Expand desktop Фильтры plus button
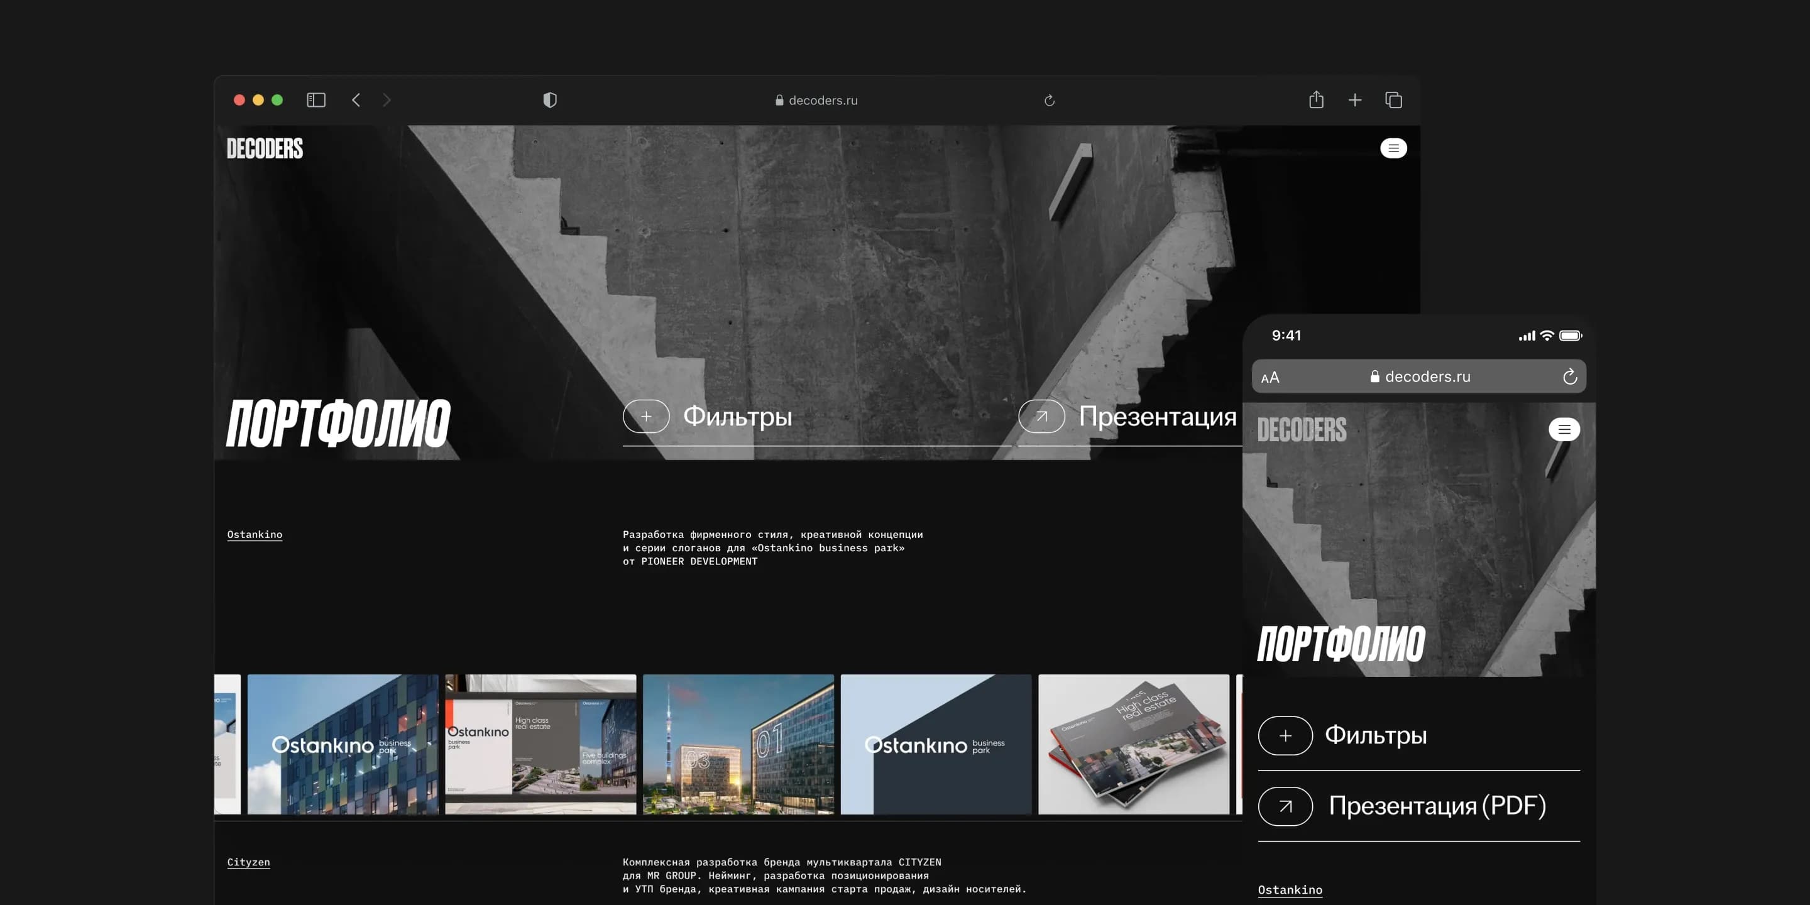 pyautogui.click(x=645, y=417)
